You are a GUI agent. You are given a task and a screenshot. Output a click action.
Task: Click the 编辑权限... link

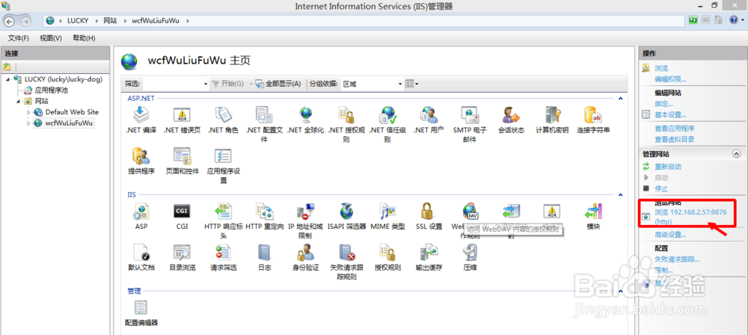click(670, 79)
